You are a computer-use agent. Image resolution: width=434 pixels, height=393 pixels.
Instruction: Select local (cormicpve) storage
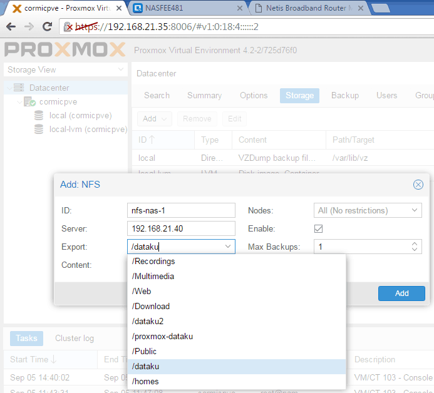(x=81, y=115)
